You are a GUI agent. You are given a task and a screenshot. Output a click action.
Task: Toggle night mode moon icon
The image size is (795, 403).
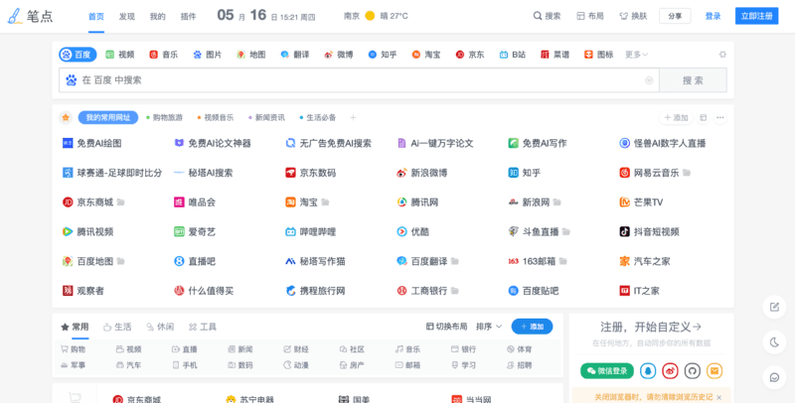[x=774, y=342]
